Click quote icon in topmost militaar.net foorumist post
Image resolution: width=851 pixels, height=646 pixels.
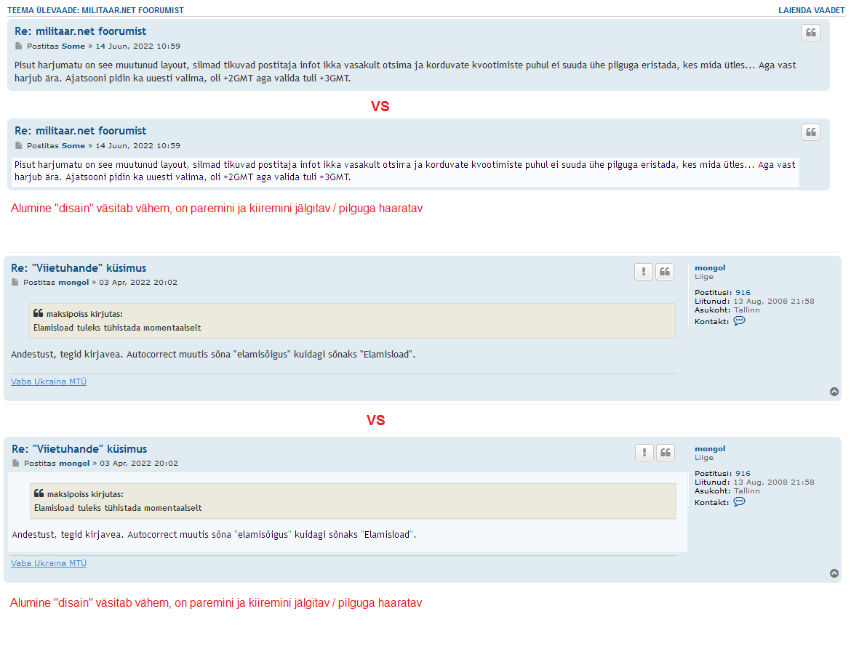tap(810, 33)
